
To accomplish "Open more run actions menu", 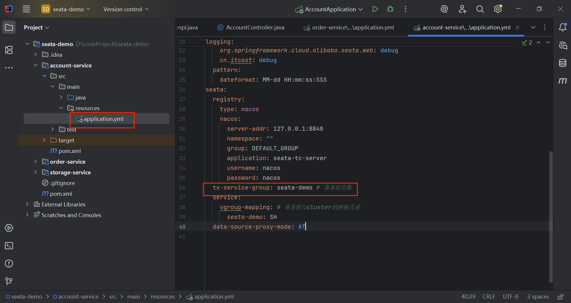I will [405, 9].
